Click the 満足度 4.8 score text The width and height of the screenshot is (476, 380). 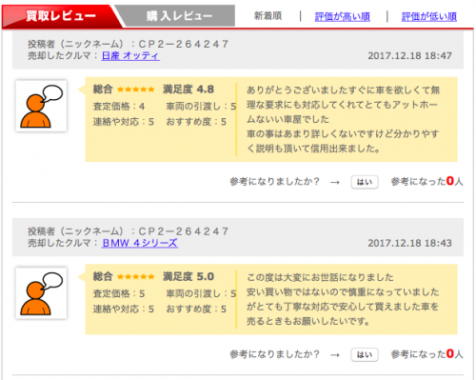pyautogui.click(x=188, y=90)
